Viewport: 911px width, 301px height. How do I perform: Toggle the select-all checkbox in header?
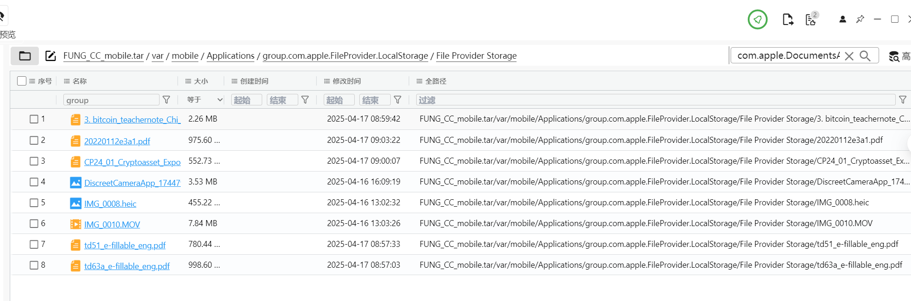(x=22, y=81)
